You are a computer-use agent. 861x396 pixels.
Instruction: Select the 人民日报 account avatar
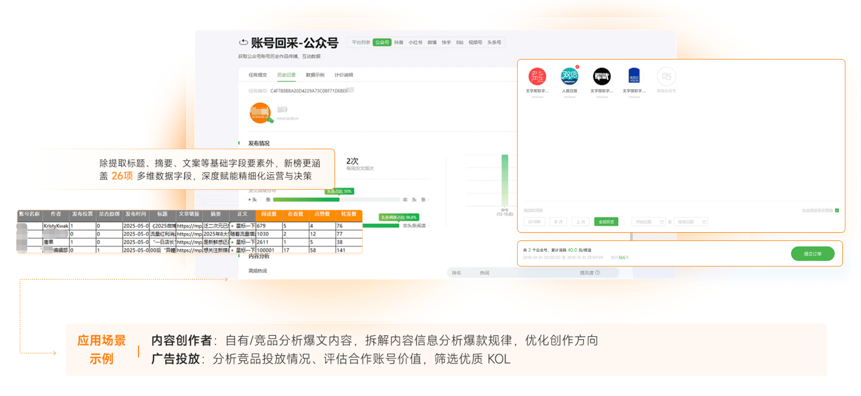pos(569,77)
